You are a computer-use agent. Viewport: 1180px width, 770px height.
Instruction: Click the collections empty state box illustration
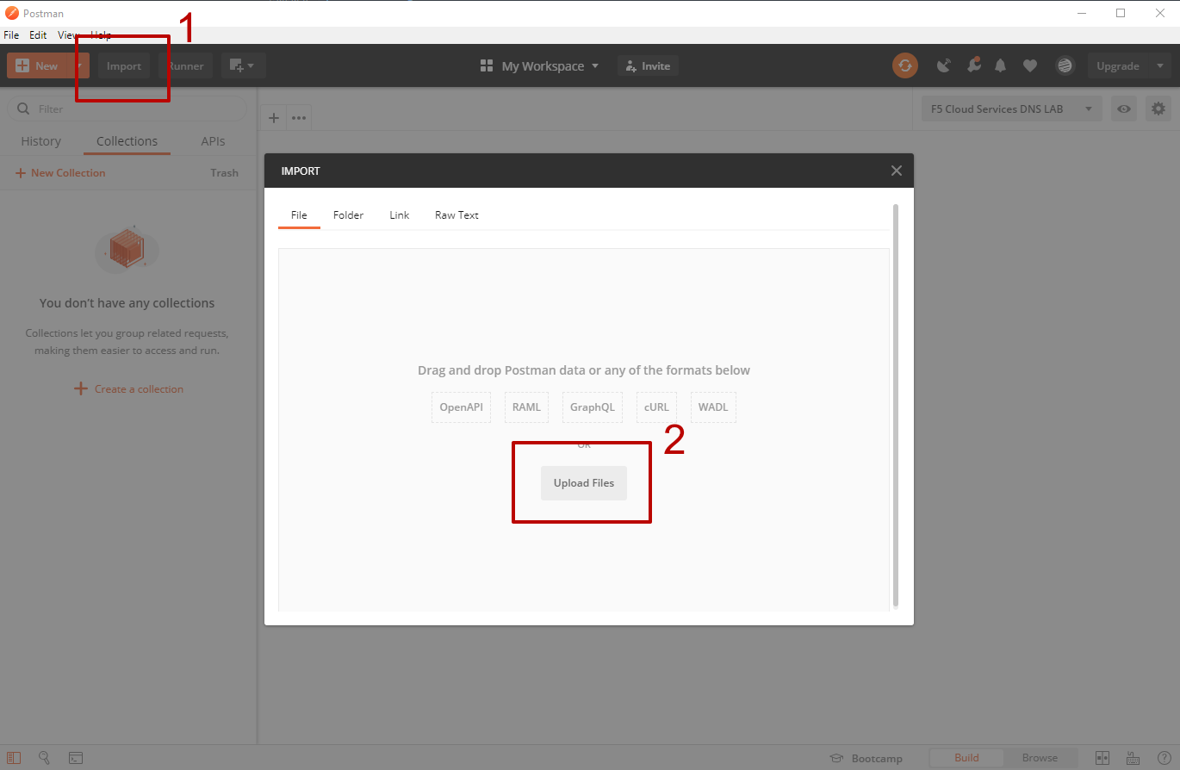[127, 248]
